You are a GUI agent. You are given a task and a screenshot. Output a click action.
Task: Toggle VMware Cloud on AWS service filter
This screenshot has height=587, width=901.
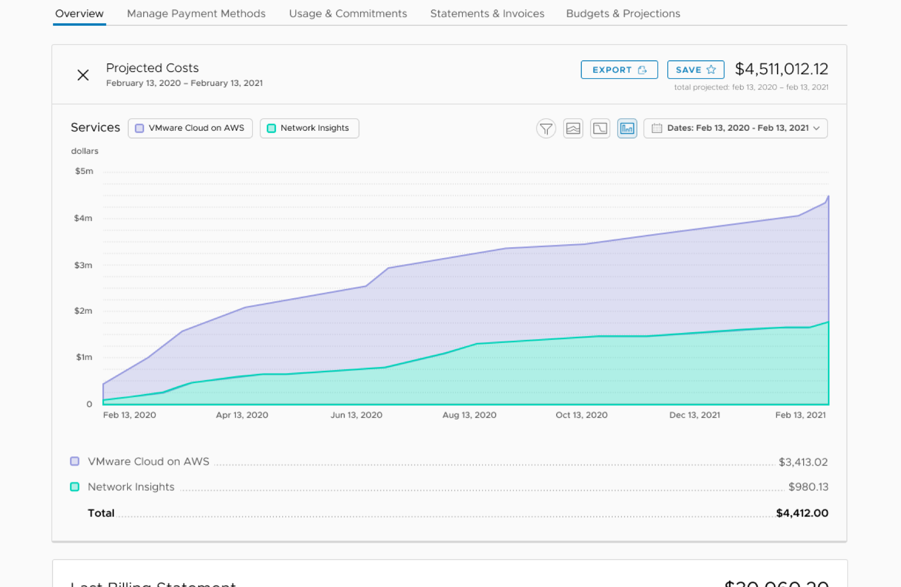[x=190, y=128]
